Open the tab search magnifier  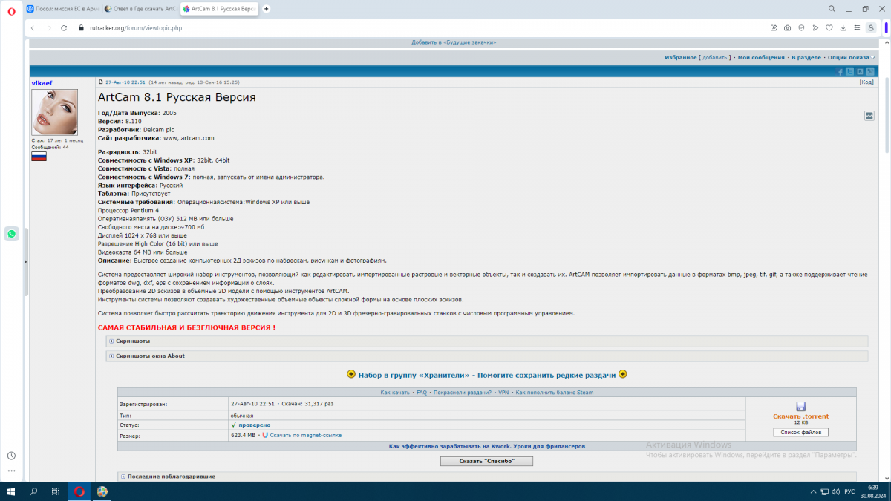click(832, 9)
